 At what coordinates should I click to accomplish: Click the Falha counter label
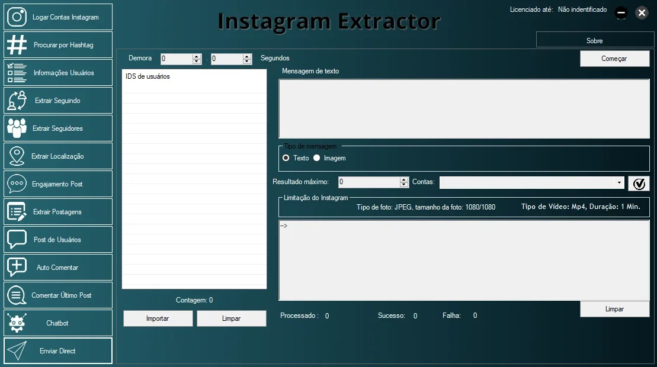451,316
